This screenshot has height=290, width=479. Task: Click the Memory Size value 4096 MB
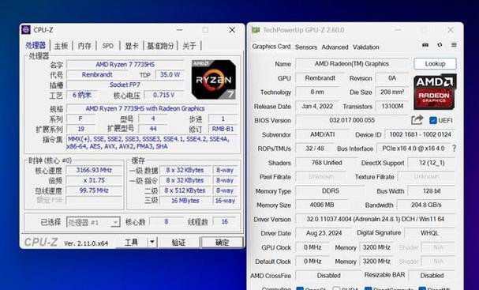322,205
